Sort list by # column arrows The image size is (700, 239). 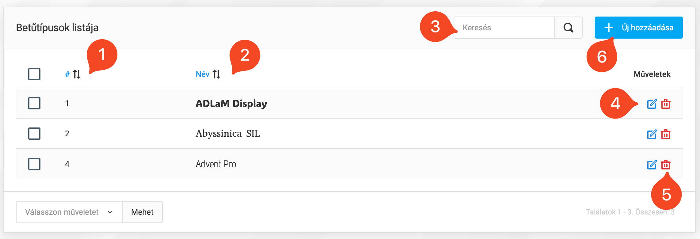click(x=77, y=74)
